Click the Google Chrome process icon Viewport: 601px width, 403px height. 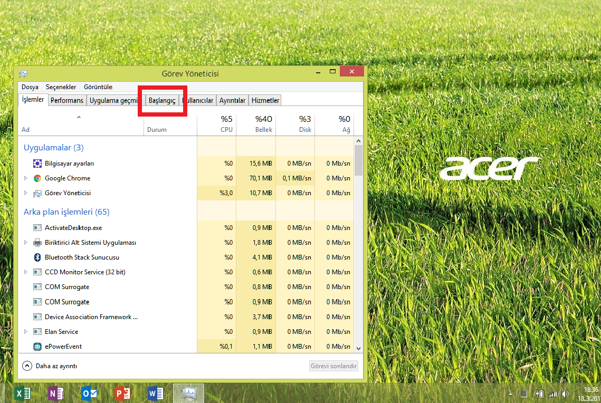tap(37, 178)
